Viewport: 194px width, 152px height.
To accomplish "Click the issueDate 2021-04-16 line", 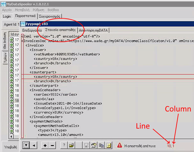I will click(x=68, y=103).
